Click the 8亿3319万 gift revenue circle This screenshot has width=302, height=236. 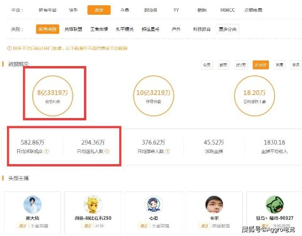53,96
